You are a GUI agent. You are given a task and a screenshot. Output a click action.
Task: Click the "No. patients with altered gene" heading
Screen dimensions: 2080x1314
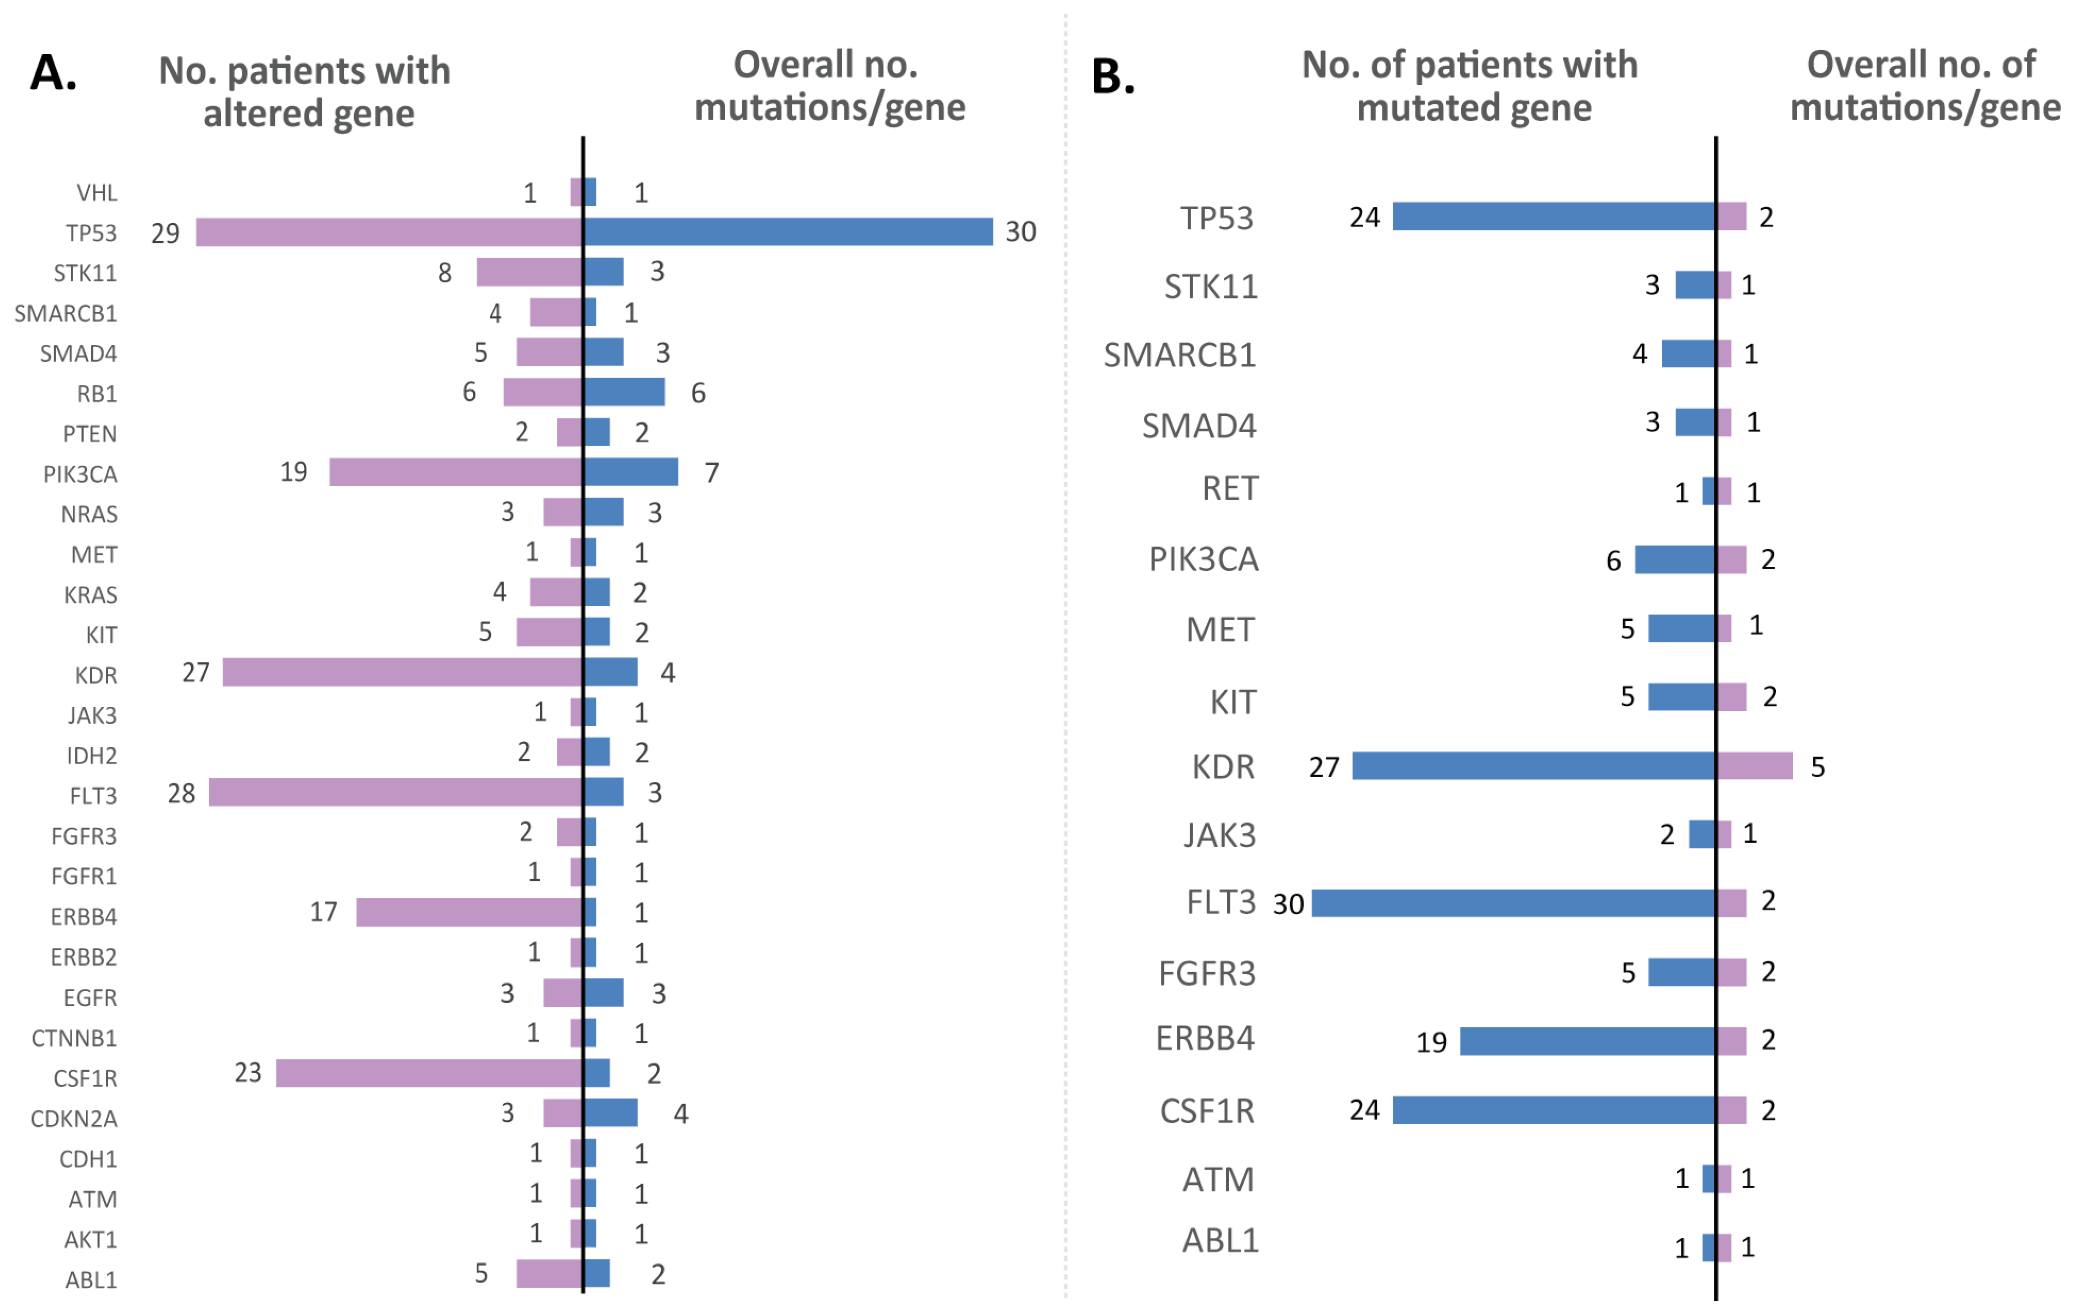pos(305,92)
